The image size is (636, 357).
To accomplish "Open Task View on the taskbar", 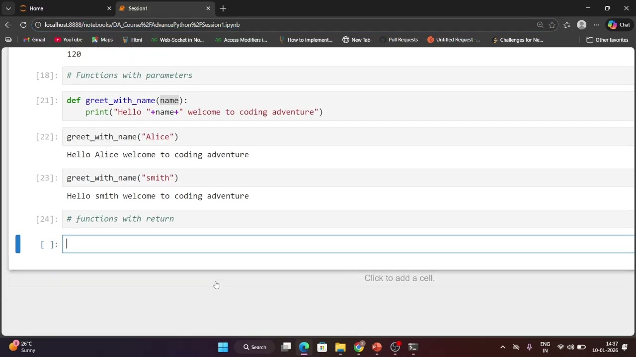I will pos(286,347).
